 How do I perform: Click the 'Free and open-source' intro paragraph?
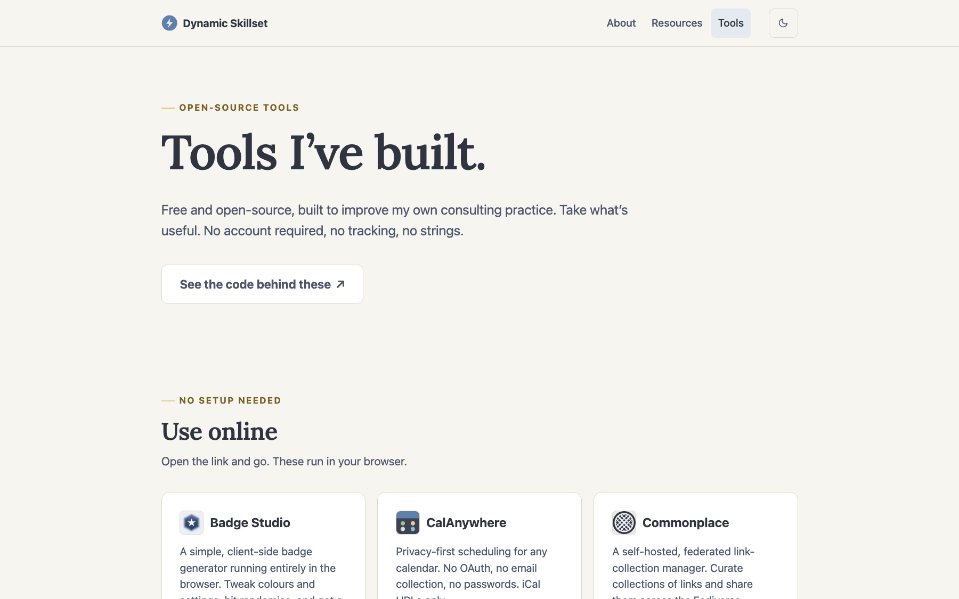coord(394,220)
